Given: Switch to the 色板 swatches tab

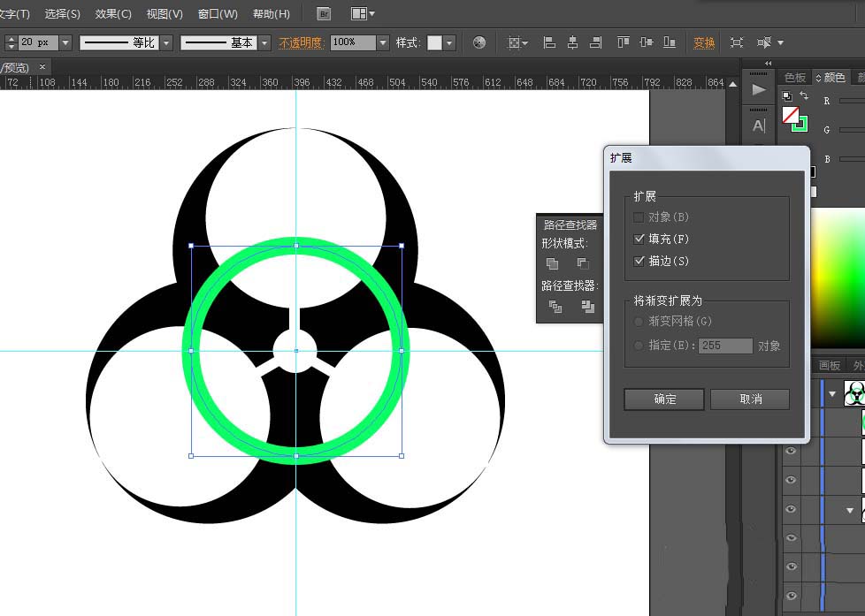Looking at the screenshot, I should (x=795, y=78).
